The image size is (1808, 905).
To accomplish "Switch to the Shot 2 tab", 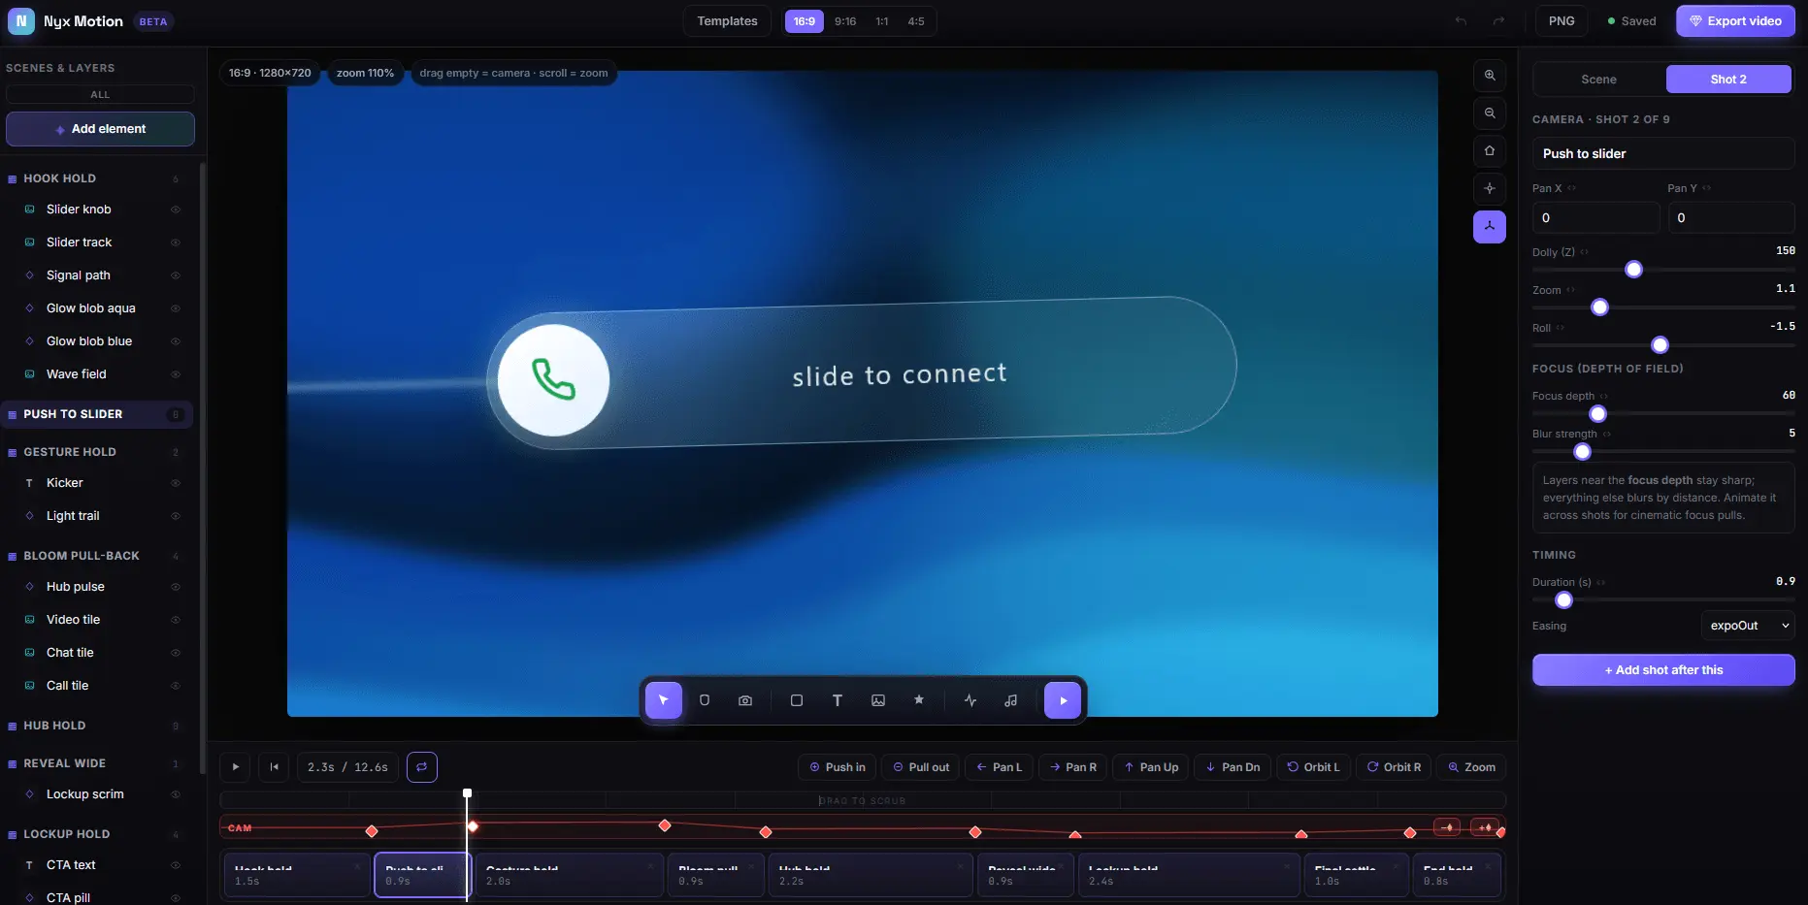I will pos(1728,80).
